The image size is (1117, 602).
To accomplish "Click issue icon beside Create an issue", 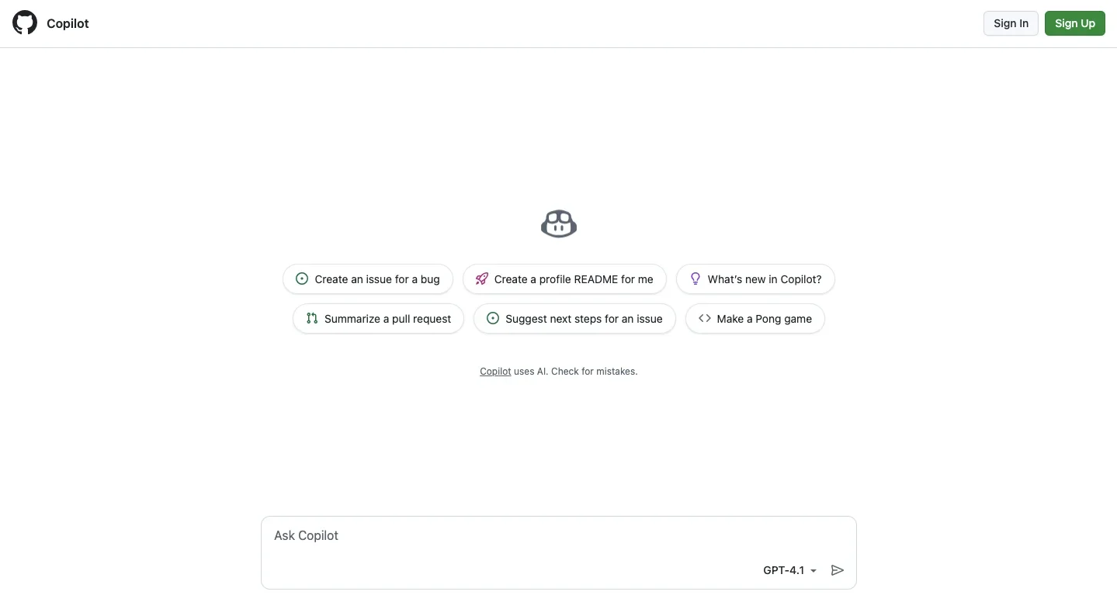I will (302, 279).
